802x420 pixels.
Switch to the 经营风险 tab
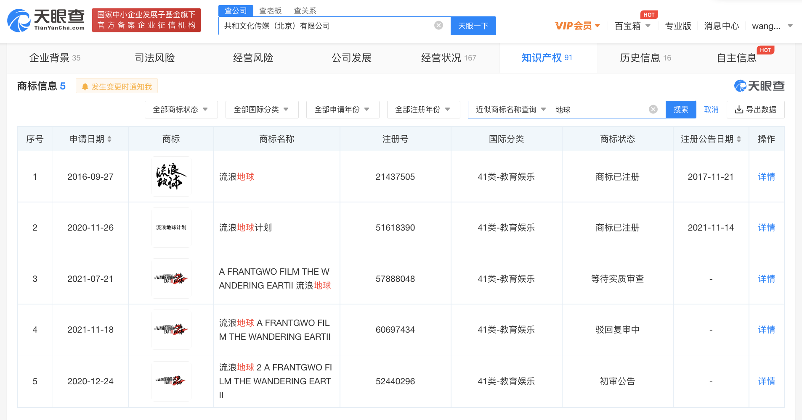tap(253, 58)
